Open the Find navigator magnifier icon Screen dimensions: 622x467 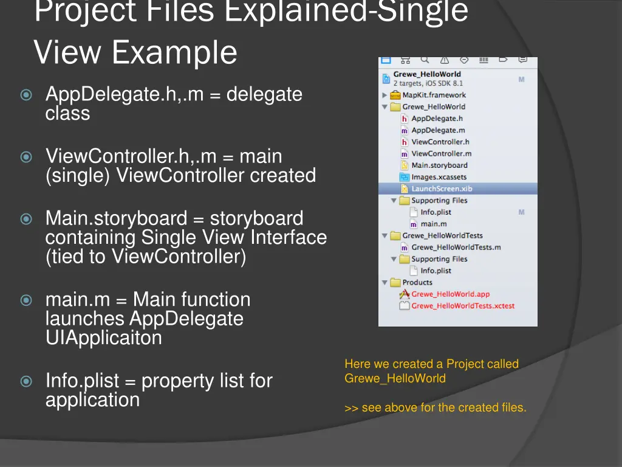pos(425,60)
